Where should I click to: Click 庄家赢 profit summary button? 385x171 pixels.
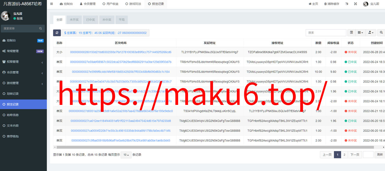pos(106,33)
